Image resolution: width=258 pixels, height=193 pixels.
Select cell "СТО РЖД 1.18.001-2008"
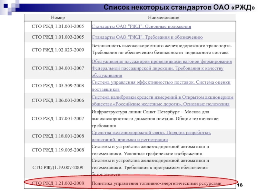[x=58, y=136]
